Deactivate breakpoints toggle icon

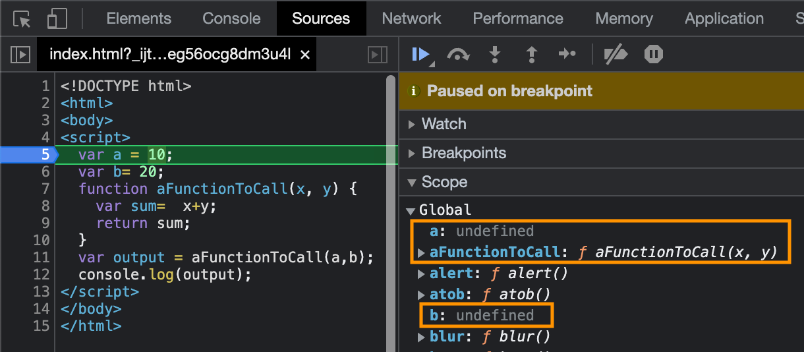tap(616, 54)
